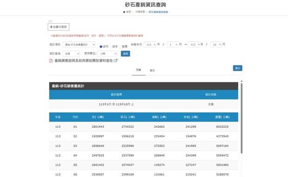Open the 統計項目 dropdown
288x177 pixels.
79,45
